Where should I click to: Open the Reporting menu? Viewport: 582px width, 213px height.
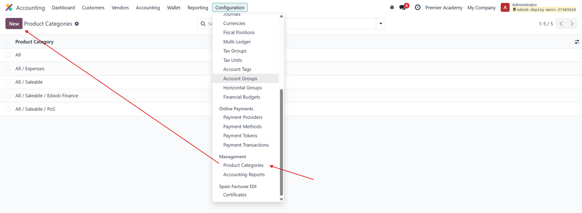point(198,8)
